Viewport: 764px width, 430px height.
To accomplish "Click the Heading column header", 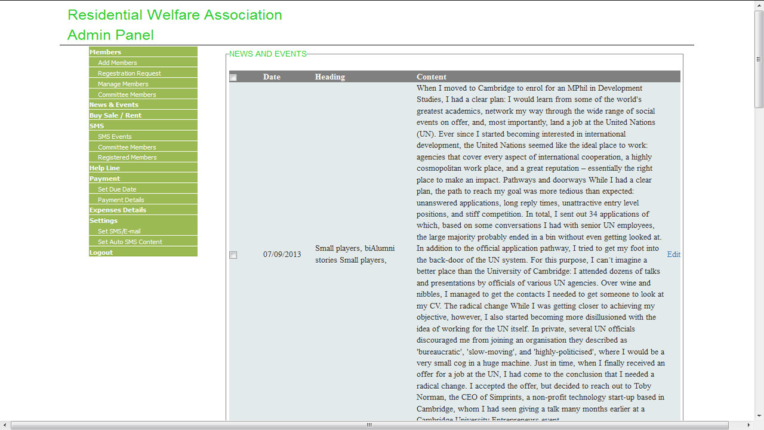I will point(330,77).
